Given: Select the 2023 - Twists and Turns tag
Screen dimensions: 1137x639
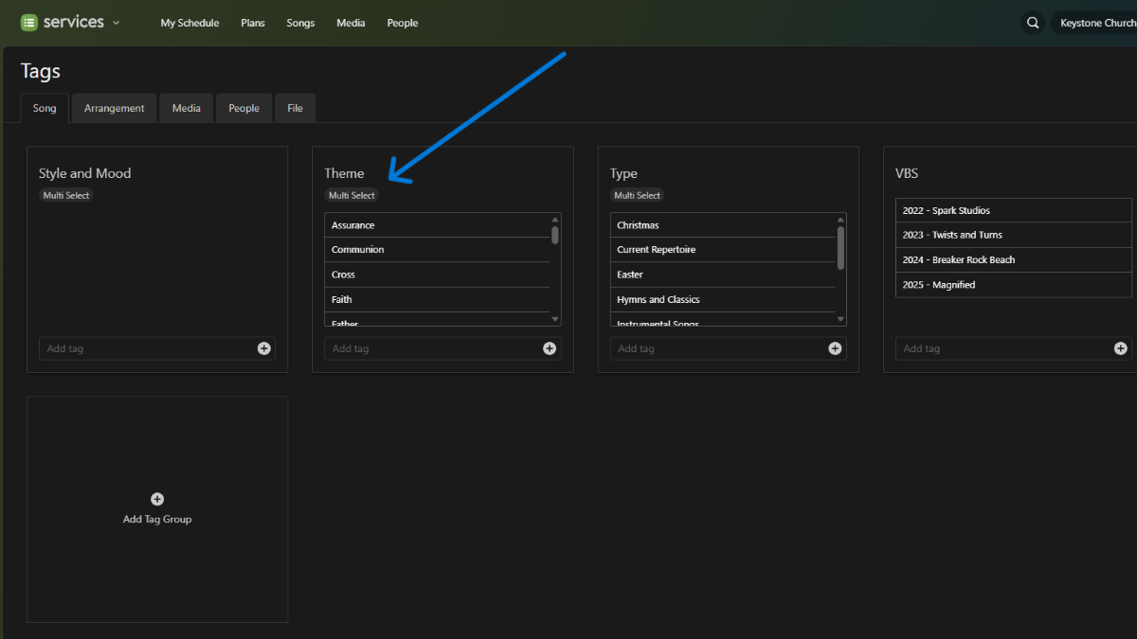Looking at the screenshot, I should click(x=1014, y=235).
